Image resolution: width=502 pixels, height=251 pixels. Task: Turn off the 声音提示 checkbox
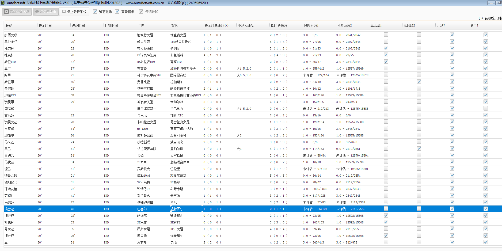[x=117, y=12]
